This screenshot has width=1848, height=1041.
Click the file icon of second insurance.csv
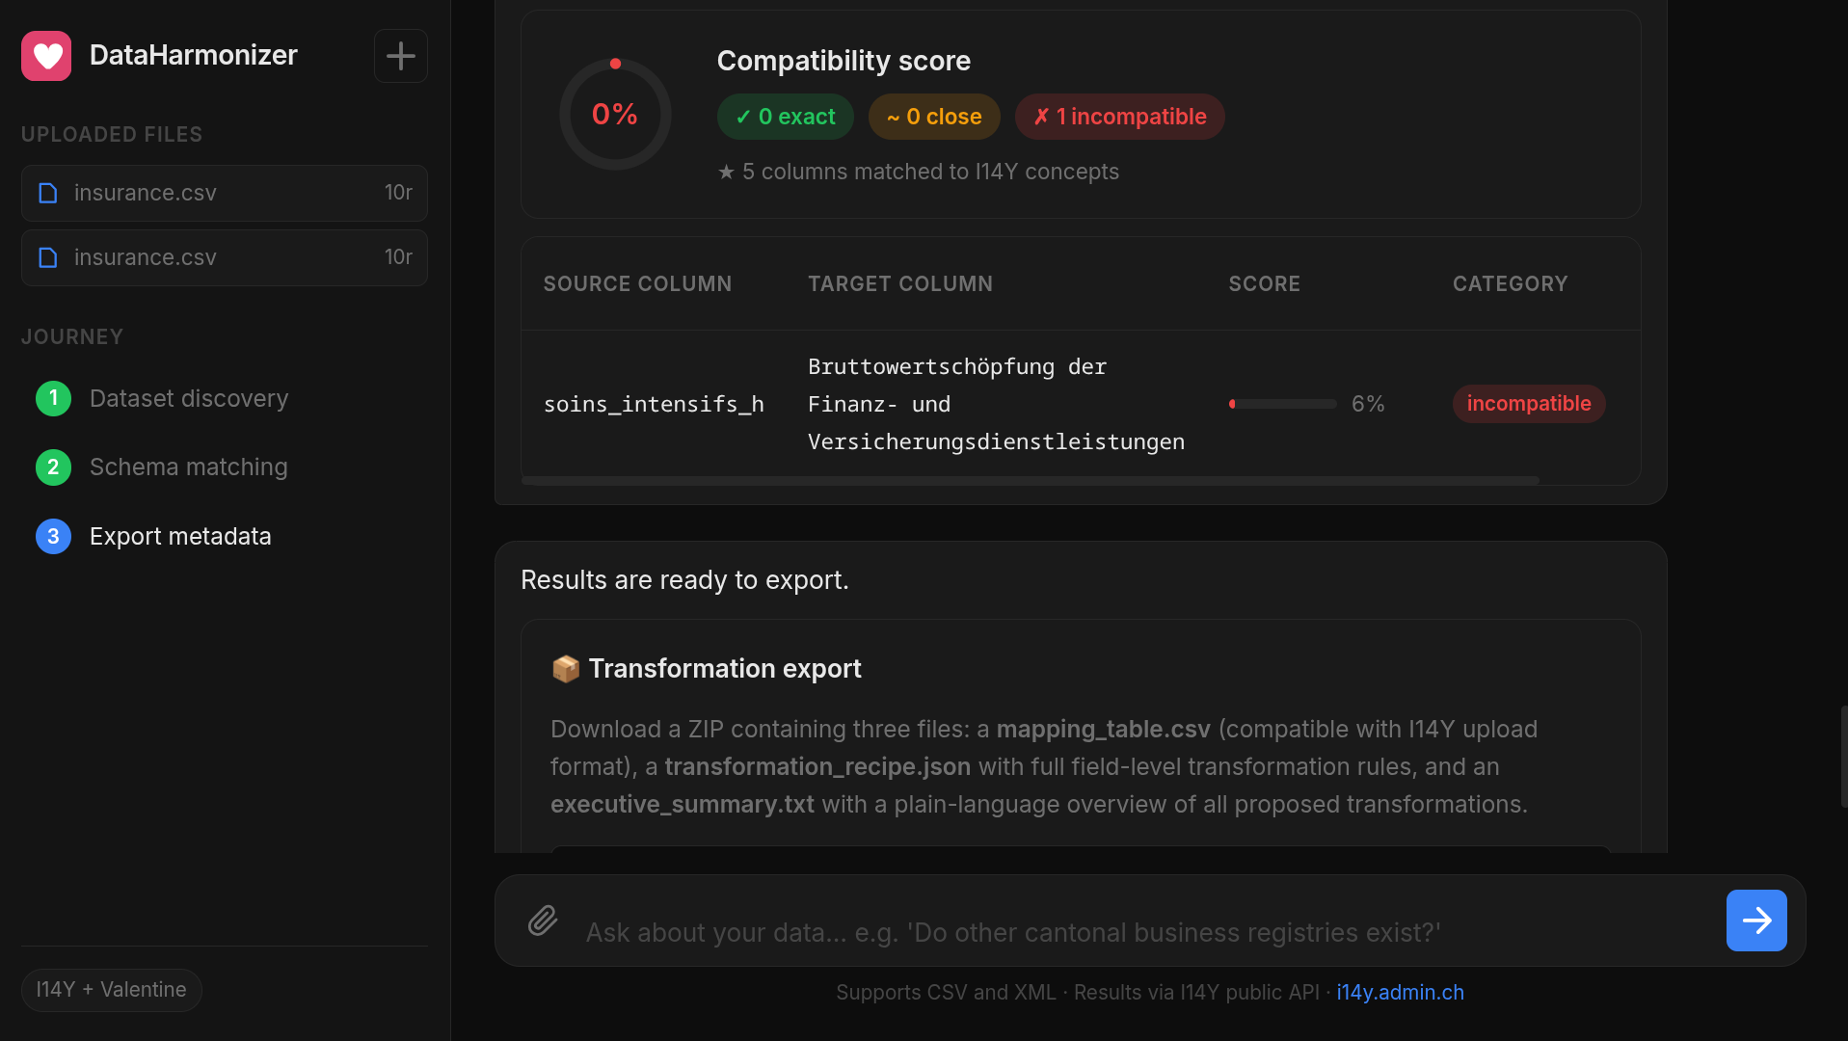(48, 257)
